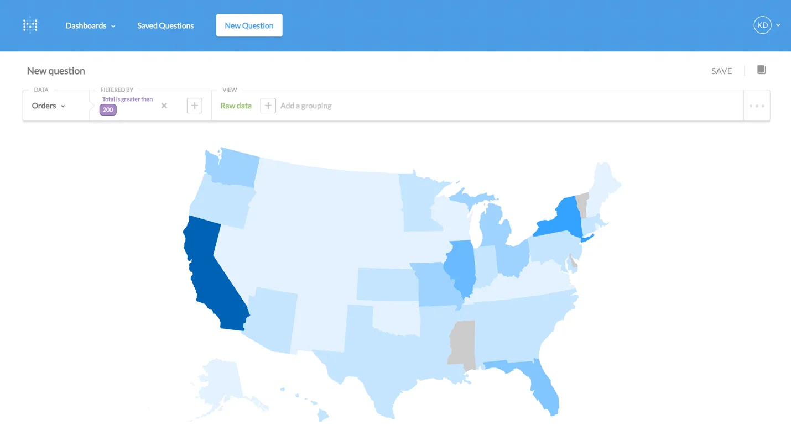Open the Orders data source dropdown
The image size is (791, 441).
click(x=49, y=106)
